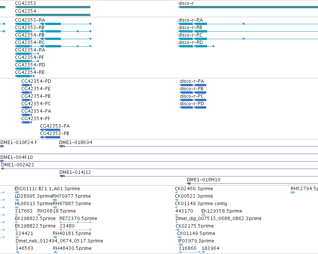This screenshot has width=318, height=254.
Task: Open EST feature 316866
Action: click(189, 252)
